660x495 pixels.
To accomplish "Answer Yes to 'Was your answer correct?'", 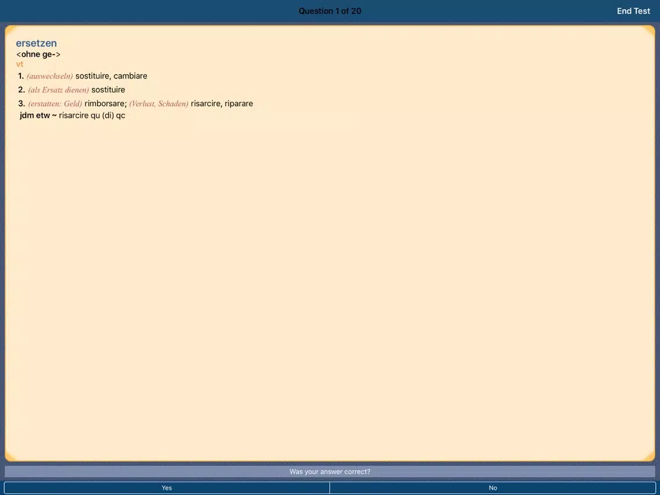I will click(x=167, y=488).
